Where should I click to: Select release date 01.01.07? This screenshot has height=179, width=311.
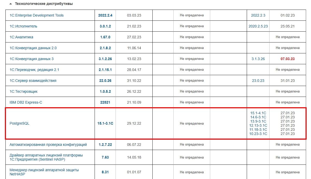[134, 172]
